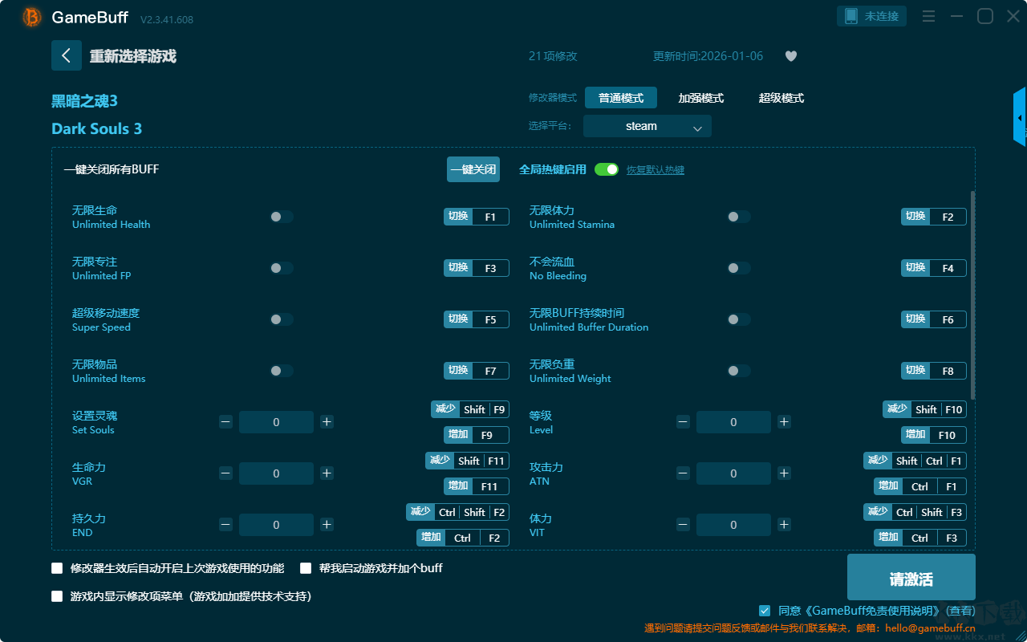The image size is (1027, 642).
Task: Increase 设置灵魂 Set Souls value with plus
Action: point(327,422)
